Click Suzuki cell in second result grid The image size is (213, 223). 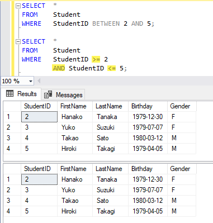pyautogui.click(x=110, y=190)
